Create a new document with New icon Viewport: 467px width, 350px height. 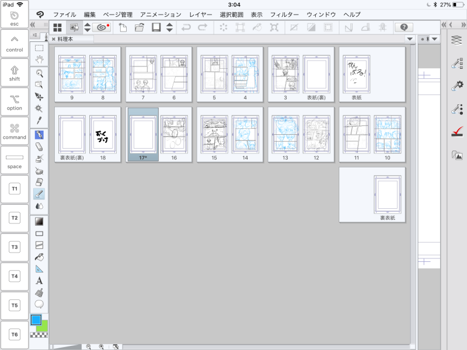pyautogui.click(x=123, y=27)
